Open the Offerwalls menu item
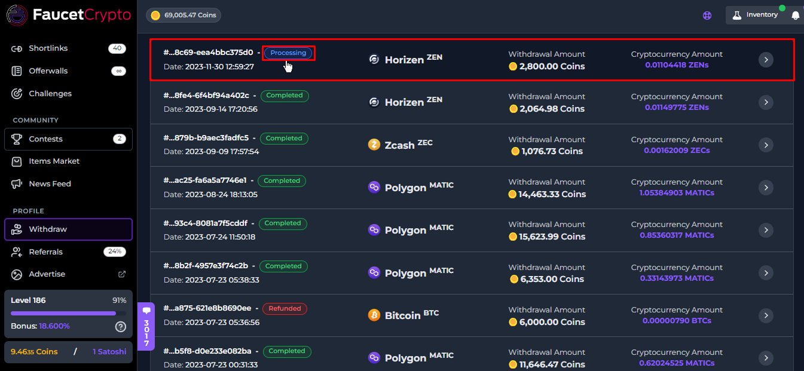 click(x=68, y=71)
